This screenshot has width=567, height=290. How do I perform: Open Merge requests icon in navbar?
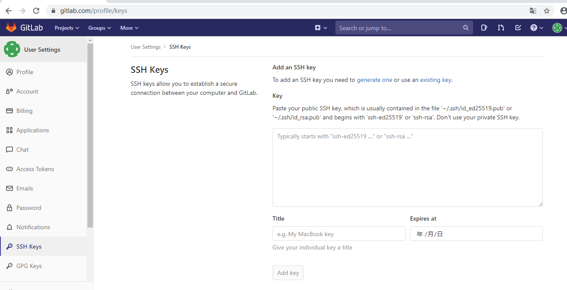(501, 28)
